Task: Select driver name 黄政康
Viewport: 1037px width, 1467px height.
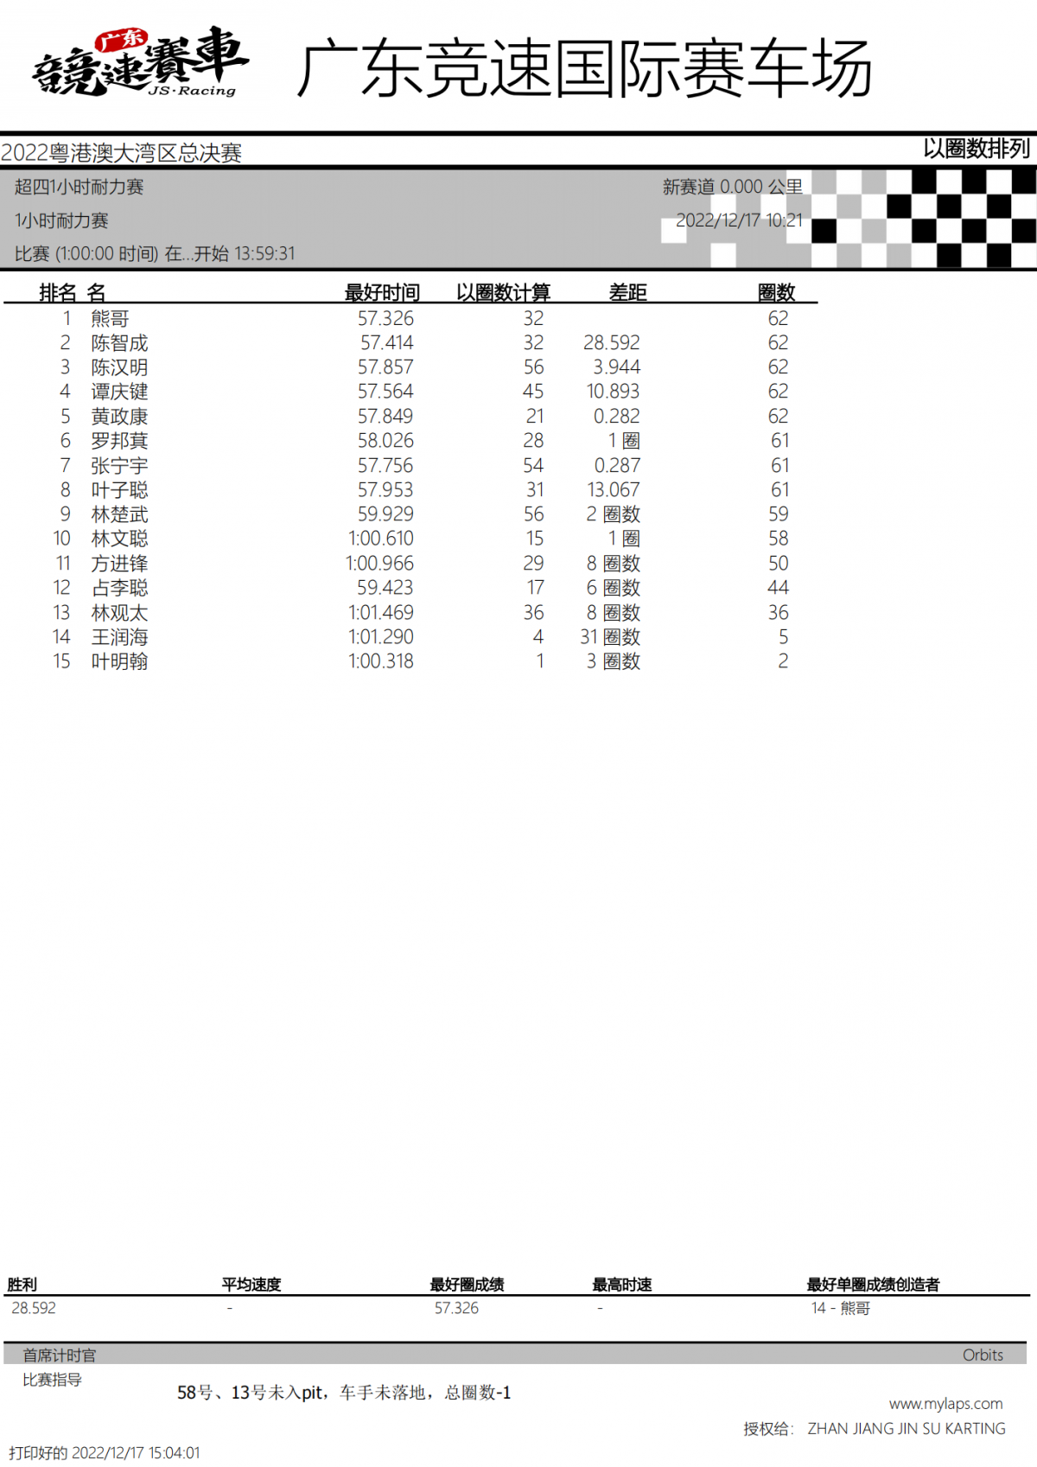Action: tap(119, 417)
